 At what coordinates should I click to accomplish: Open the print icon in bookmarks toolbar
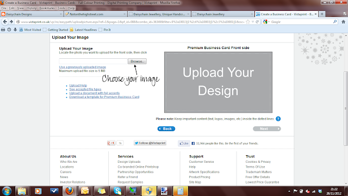[3, 29]
